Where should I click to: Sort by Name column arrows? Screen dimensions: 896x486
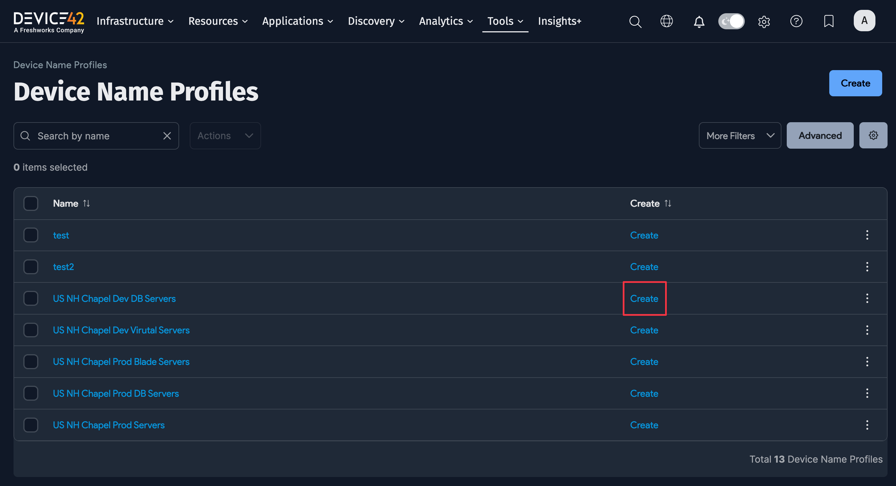click(87, 203)
